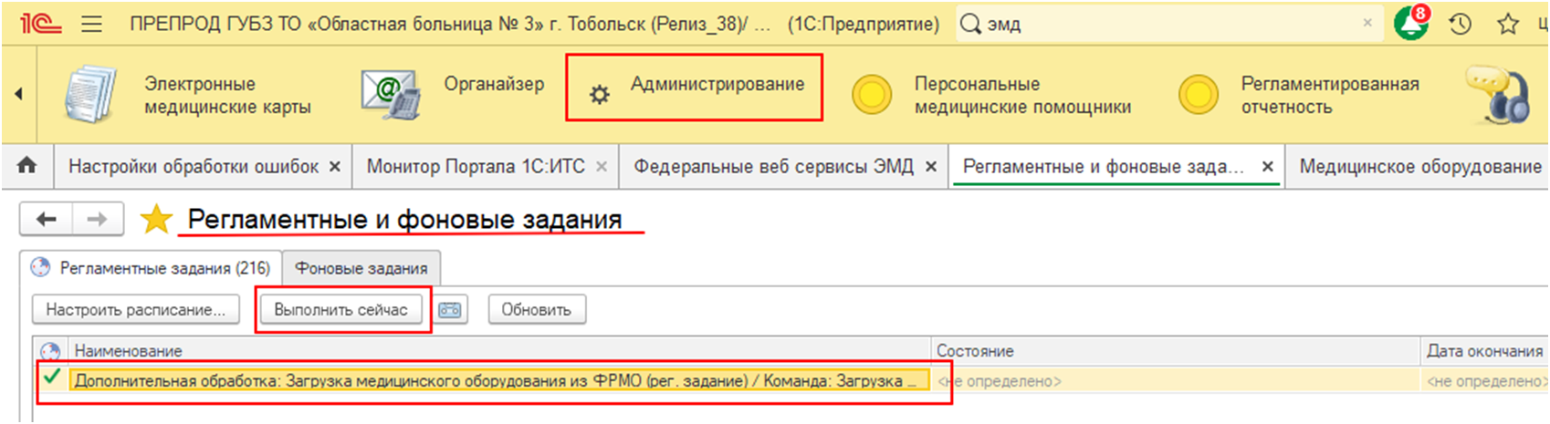
Task: Click the search field containing эмд
Action: coord(1168,25)
